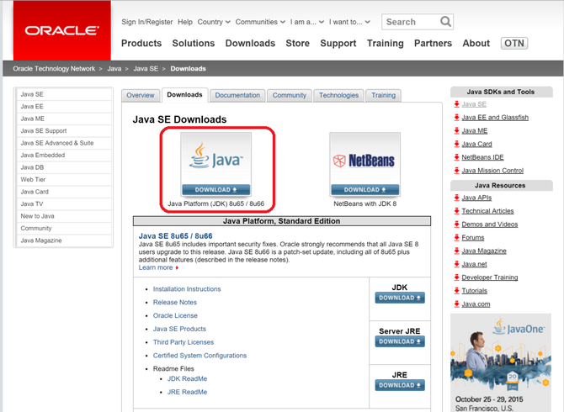Image resolution: width=564 pixels, height=412 pixels.
Task: Go to Oracle Technology Network breadcrumb
Action: [54, 69]
